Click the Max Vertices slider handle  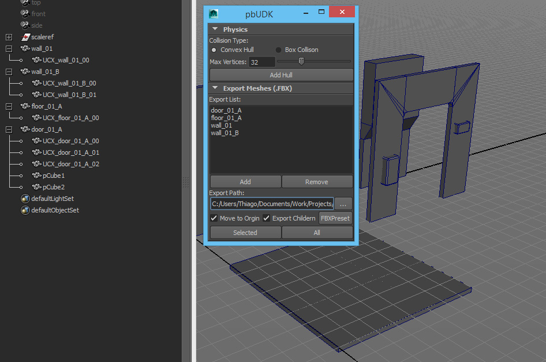[301, 61]
